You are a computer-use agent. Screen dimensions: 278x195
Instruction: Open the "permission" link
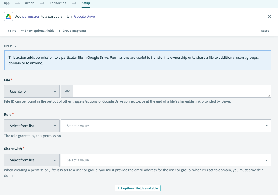pyautogui.click(x=31, y=17)
